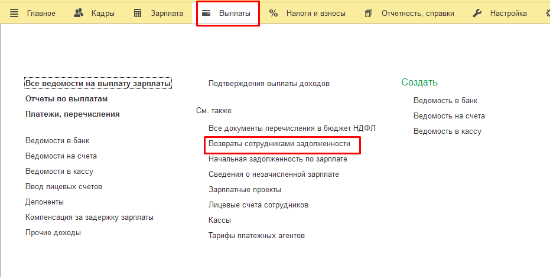Click the wrench icon for Настройка

[x=477, y=13]
